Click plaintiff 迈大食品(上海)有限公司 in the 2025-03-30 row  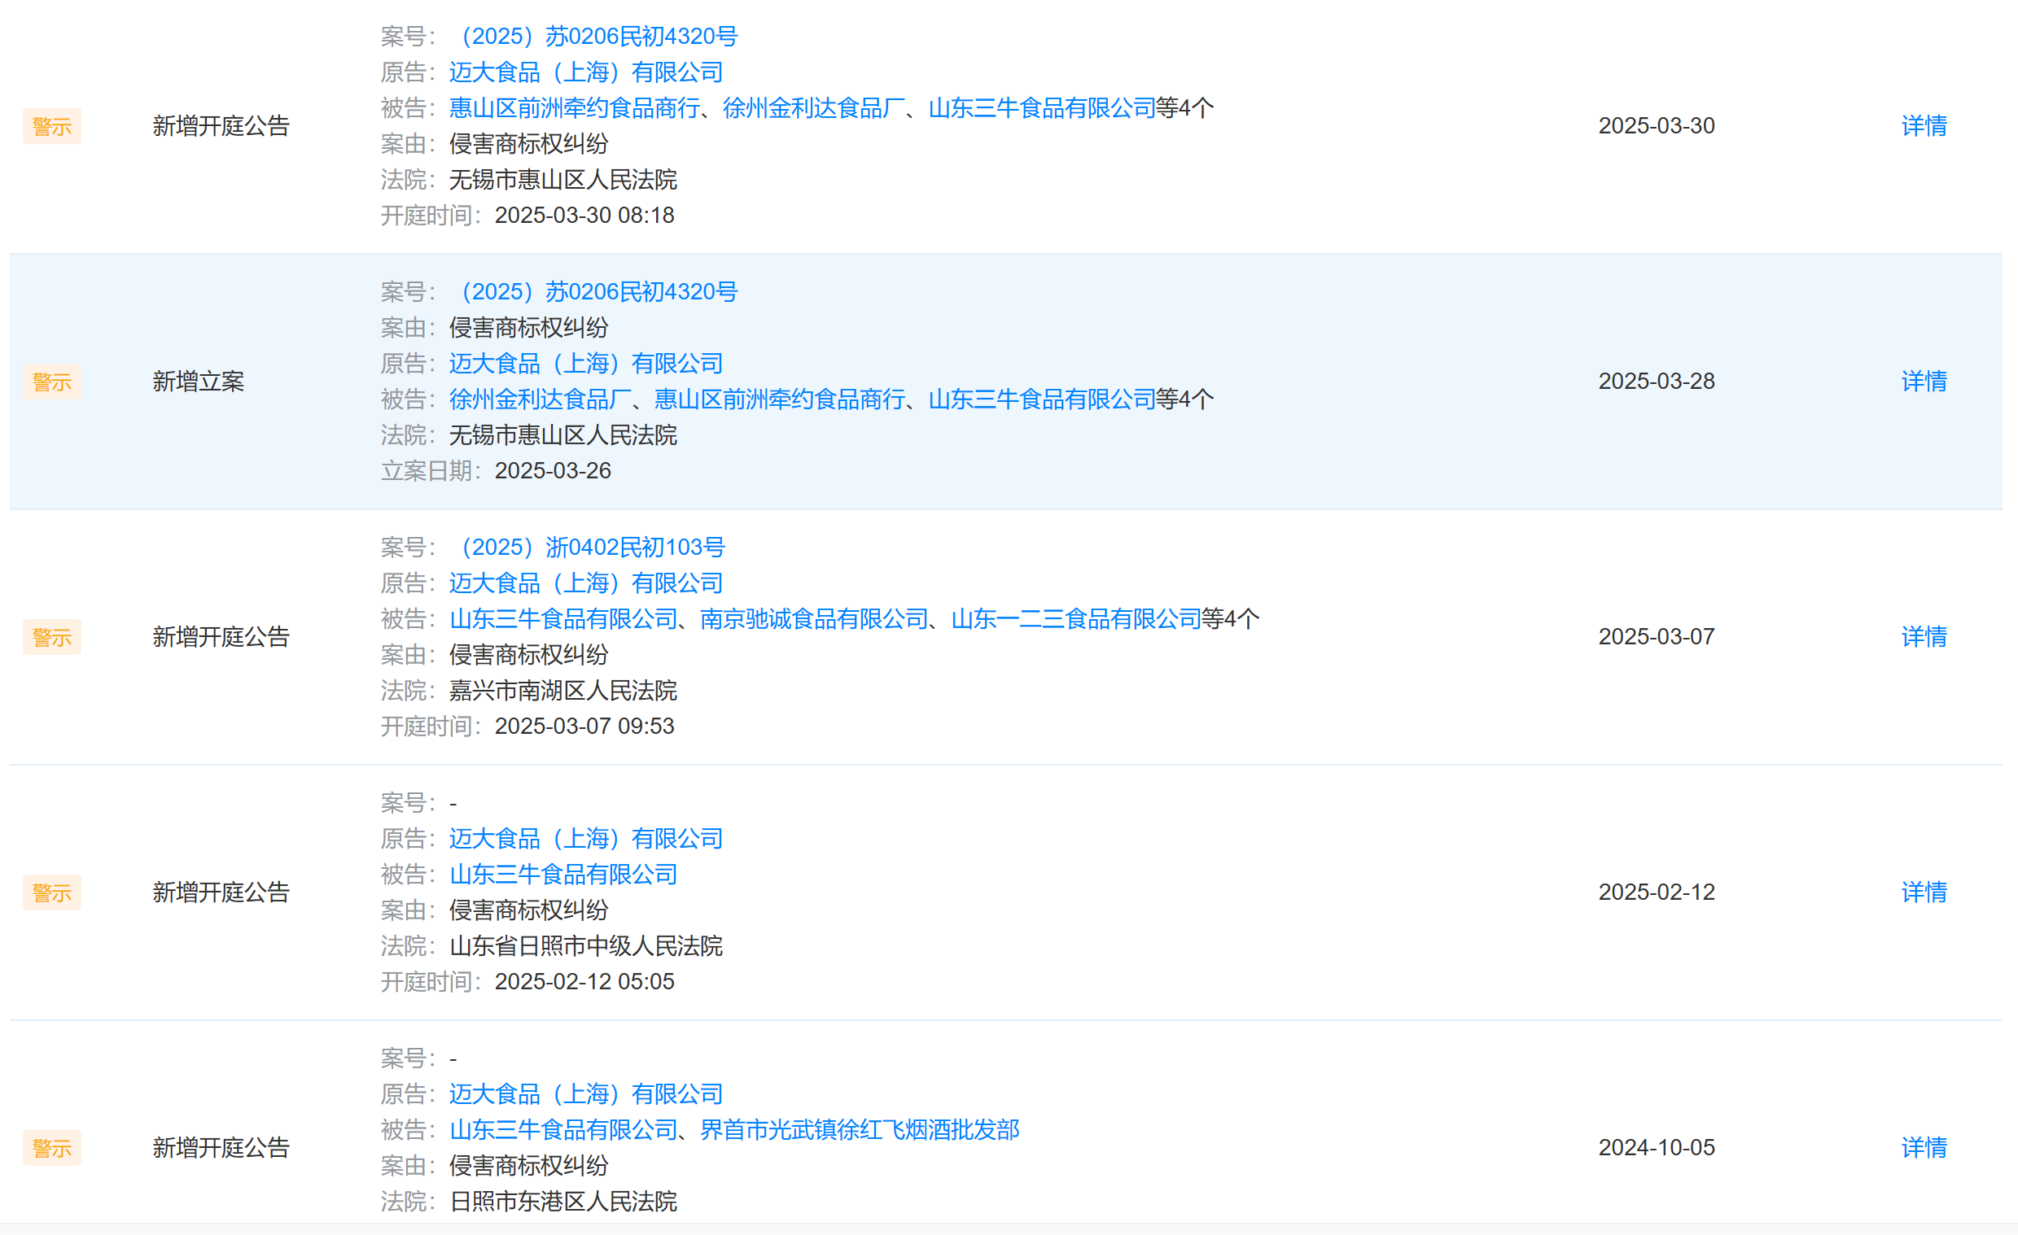click(585, 72)
